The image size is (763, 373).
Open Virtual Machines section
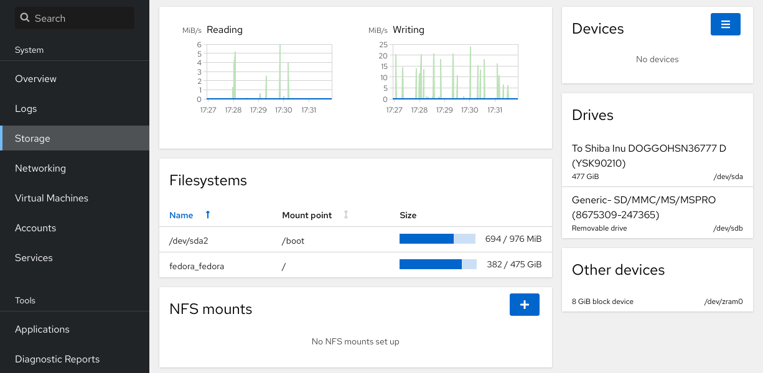pos(75,198)
